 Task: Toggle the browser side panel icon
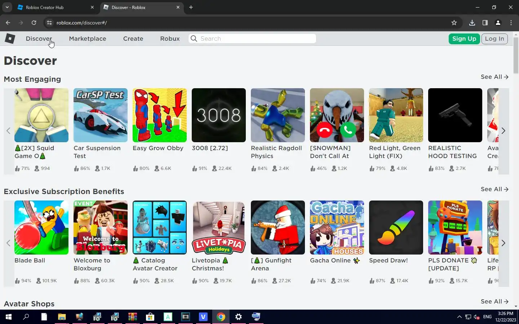[x=485, y=23]
